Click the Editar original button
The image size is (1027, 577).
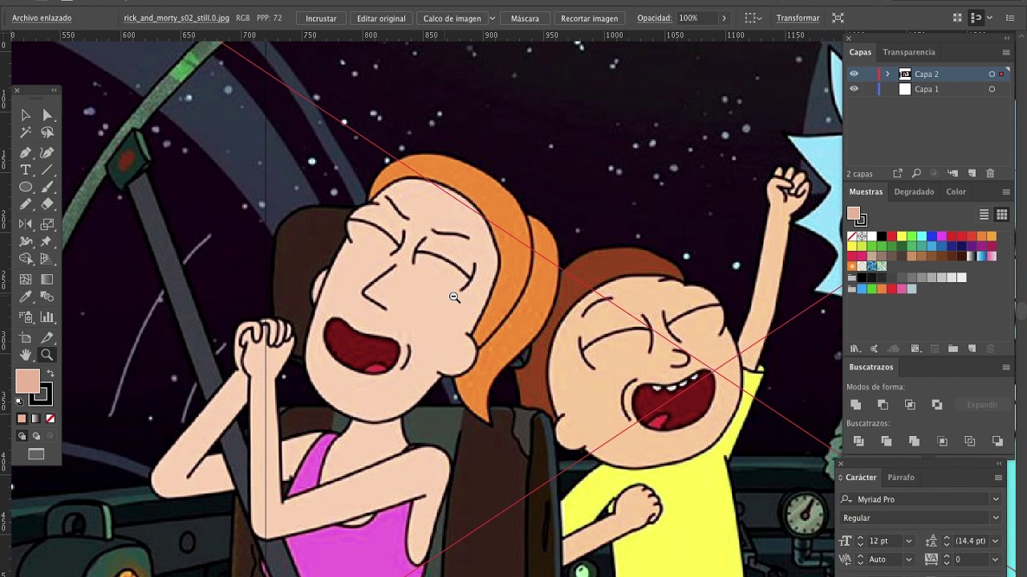coord(381,18)
